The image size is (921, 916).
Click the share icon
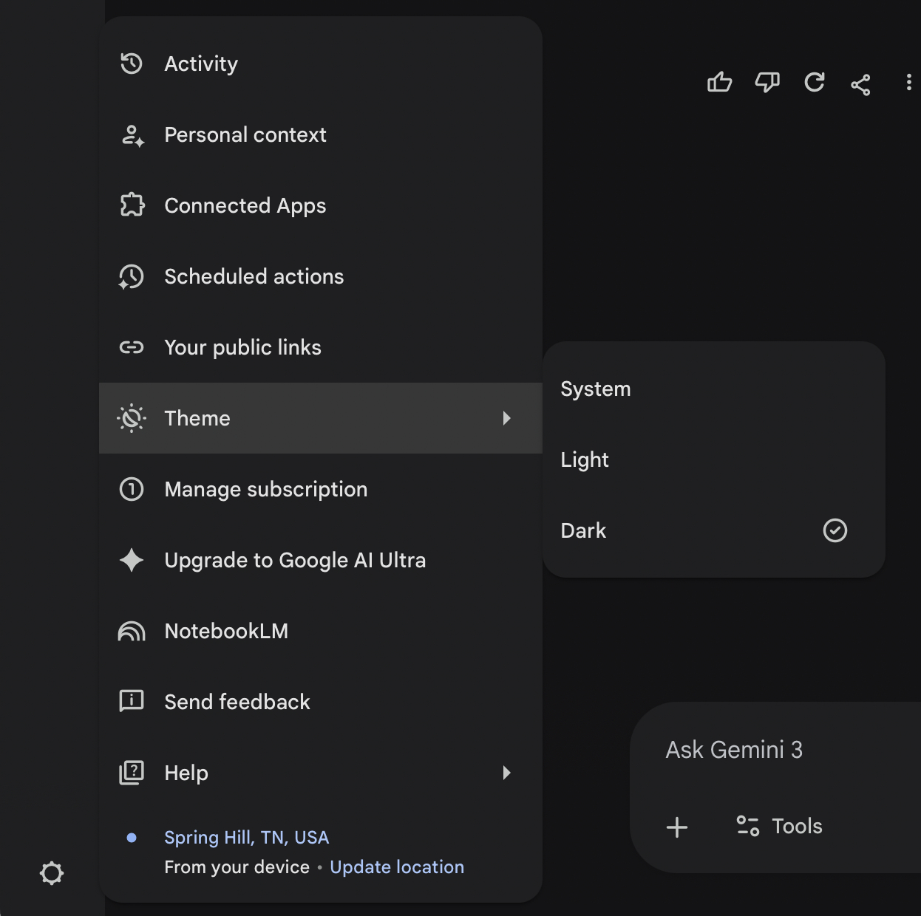[860, 84]
